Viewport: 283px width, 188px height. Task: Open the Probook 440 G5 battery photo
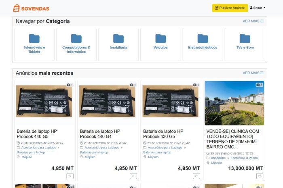tap(44, 101)
